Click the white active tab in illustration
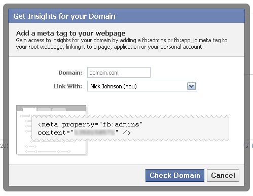 point(29,109)
